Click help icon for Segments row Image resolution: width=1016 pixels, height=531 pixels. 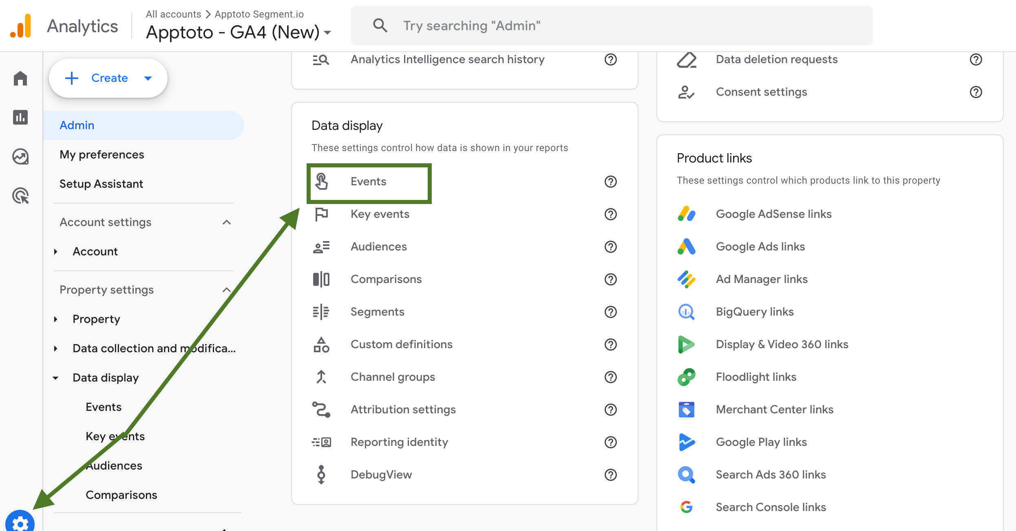(x=610, y=312)
